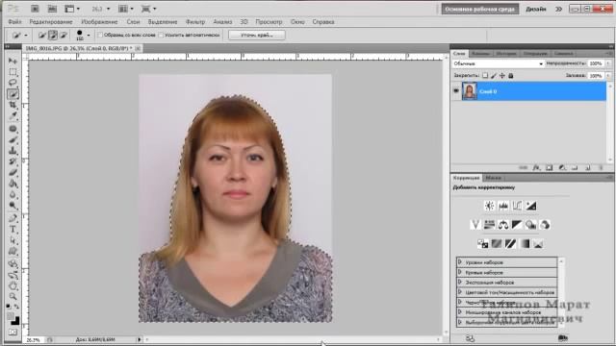The image size is (616, 346).
Task: Open the Изображение menu
Action: pos(99,22)
